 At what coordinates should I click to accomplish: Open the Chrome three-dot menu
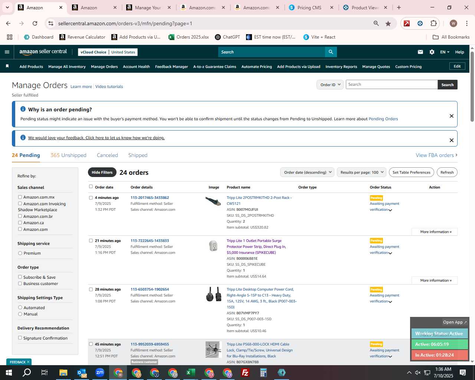coord(466,23)
